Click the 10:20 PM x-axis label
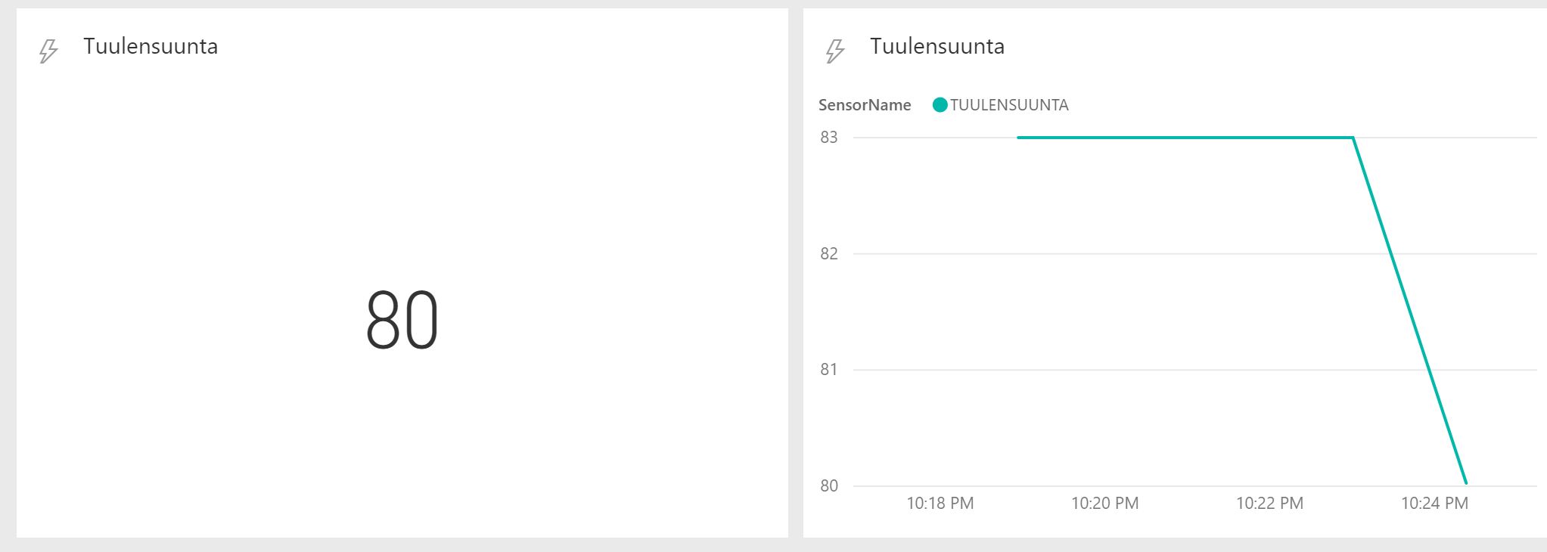1547x552 pixels. coord(1105,504)
